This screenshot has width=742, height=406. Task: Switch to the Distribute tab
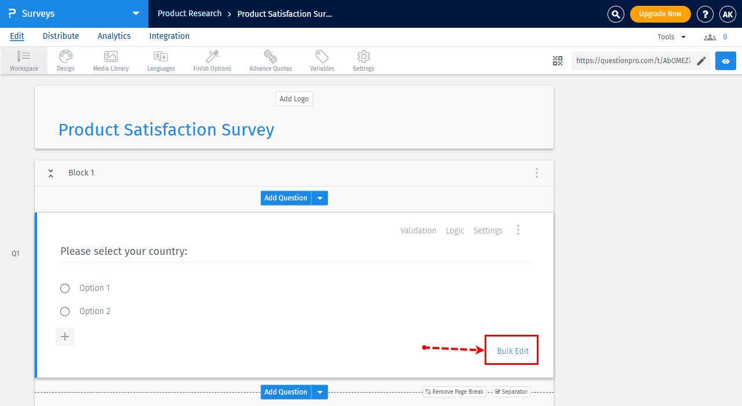(x=60, y=36)
